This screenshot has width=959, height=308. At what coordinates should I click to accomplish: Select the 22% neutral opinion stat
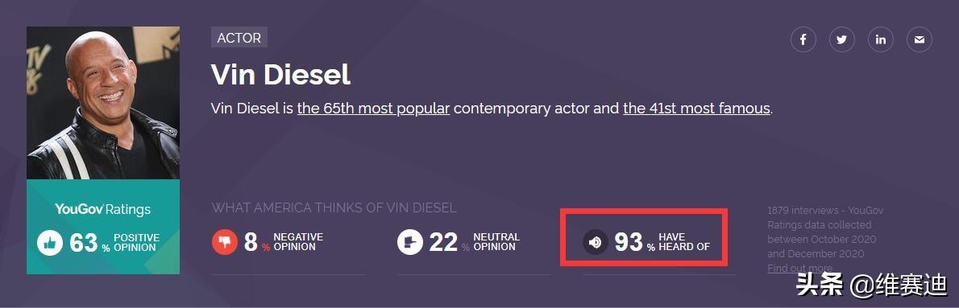(x=459, y=242)
